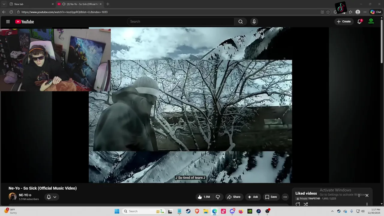Image resolution: width=384 pixels, height=216 pixels.
Task: Reload the current page
Action: click(x=11, y=12)
